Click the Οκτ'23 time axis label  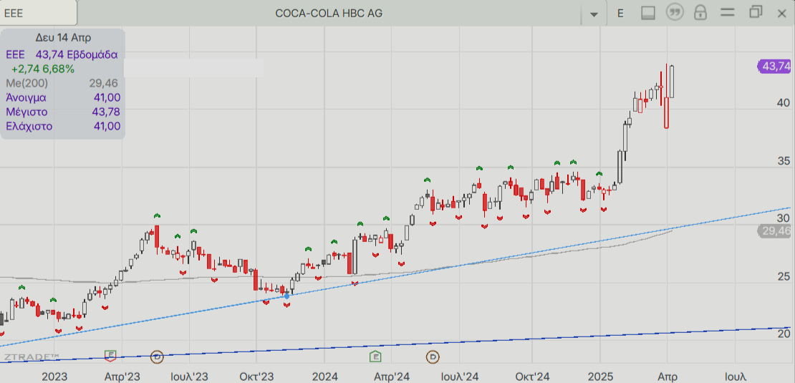click(x=256, y=377)
